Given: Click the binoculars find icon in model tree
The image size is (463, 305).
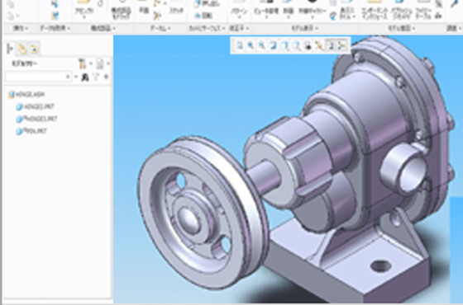Looking at the screenshot, I should coord(85,77).
